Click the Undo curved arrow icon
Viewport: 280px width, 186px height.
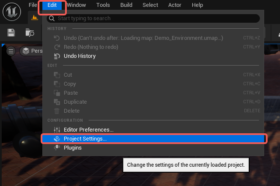click(x=57, y=38)
